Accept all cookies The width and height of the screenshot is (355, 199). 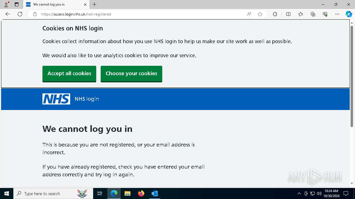point(69,74)
